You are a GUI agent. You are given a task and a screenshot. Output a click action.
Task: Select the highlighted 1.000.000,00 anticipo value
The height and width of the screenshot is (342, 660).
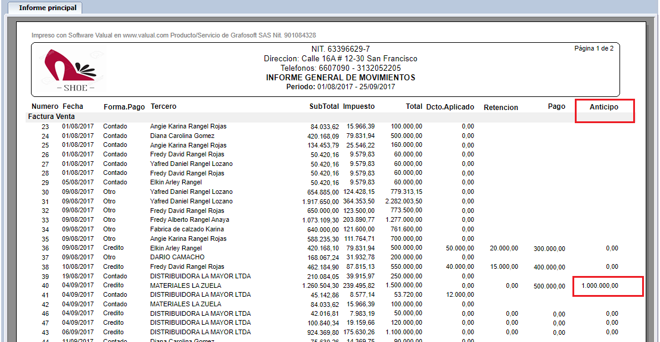pos(599,286)
